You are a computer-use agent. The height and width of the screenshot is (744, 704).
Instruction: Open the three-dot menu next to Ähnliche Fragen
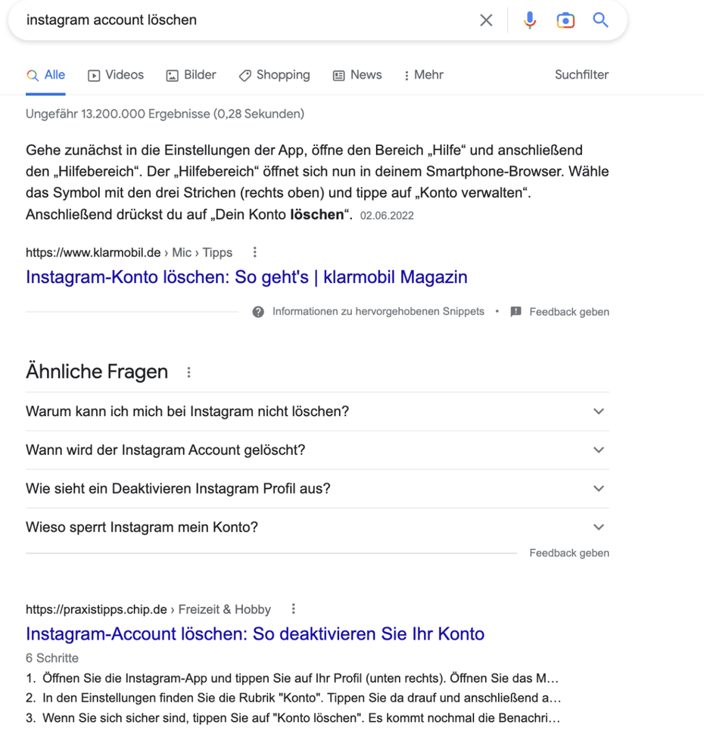[x=188, y=372]
